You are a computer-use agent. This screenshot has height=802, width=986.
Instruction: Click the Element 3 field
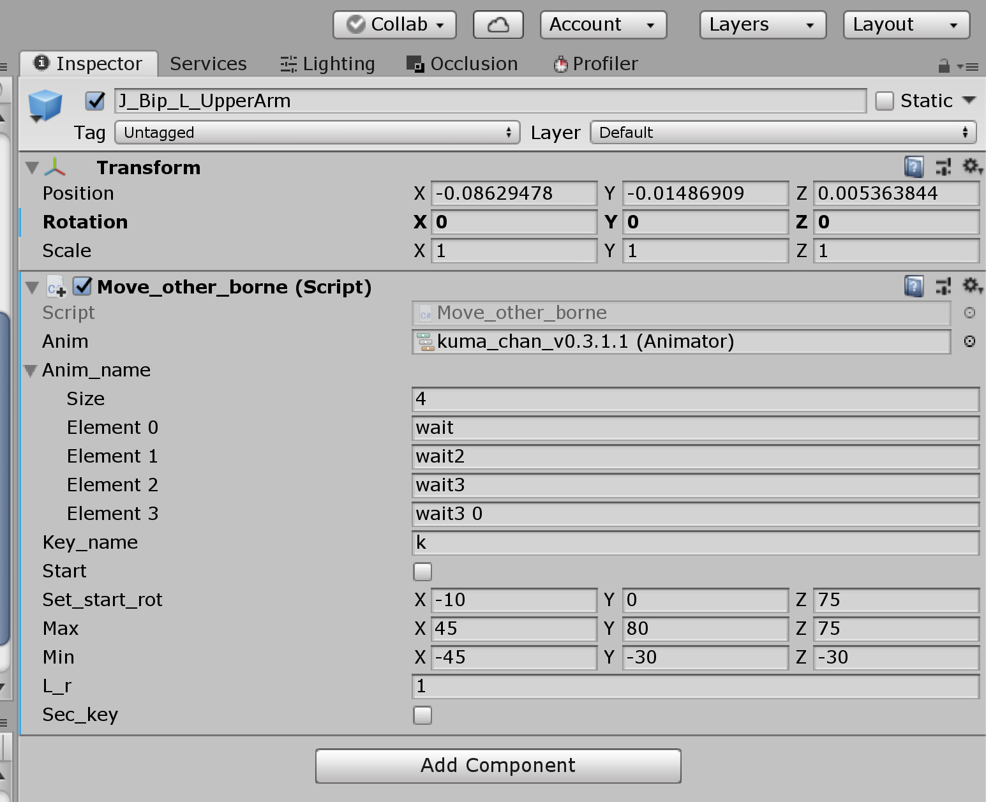696,514
